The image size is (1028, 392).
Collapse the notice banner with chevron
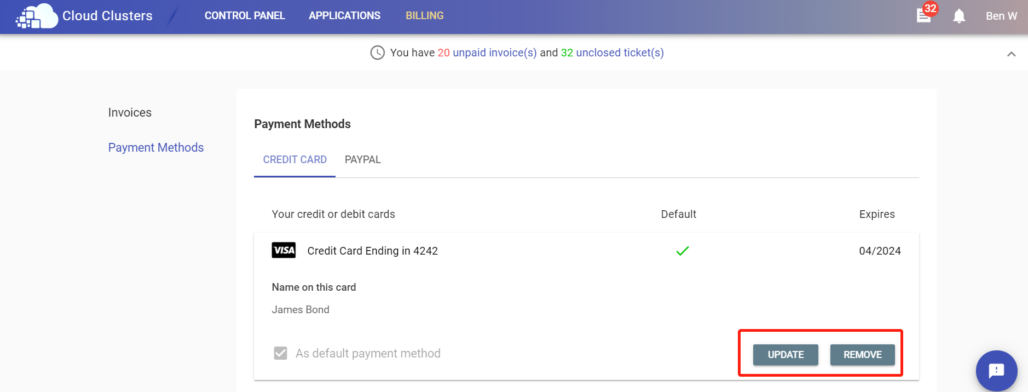pos(1012,54)
